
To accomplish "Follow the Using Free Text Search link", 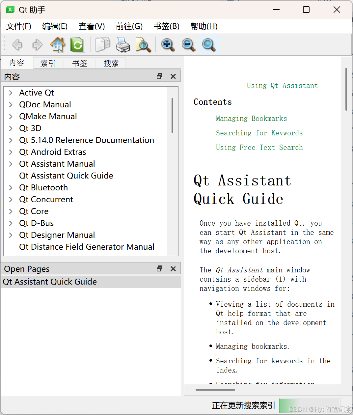I will pyautogui.click(x=259, y=148).
